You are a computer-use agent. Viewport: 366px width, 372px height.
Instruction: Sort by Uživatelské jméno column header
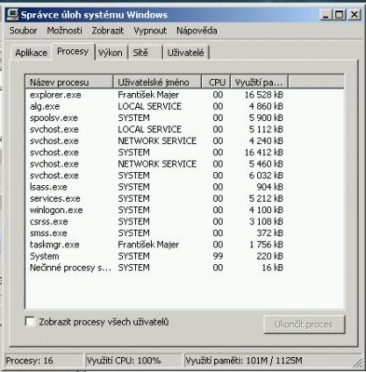(x=157, y=82)
